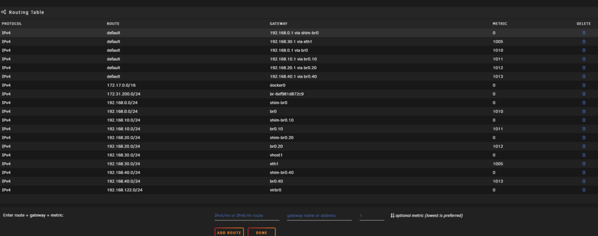Image resolution: width=598 pixels, height=236 pixels.
Task: Focus the optional metric number field
Action: [x=371, y=216]
